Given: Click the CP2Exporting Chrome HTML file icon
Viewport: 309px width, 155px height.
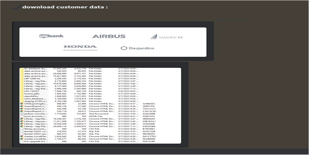Looking at the screenshot, I should click(22, 103).
